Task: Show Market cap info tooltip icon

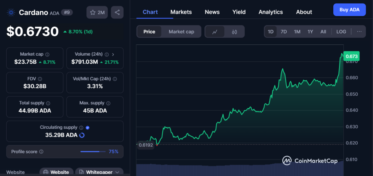Action: point(47,55)
